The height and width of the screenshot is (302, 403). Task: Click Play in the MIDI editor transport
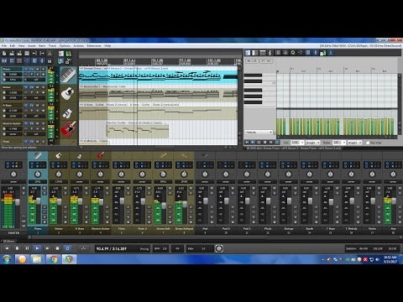[x=253, y=143]
